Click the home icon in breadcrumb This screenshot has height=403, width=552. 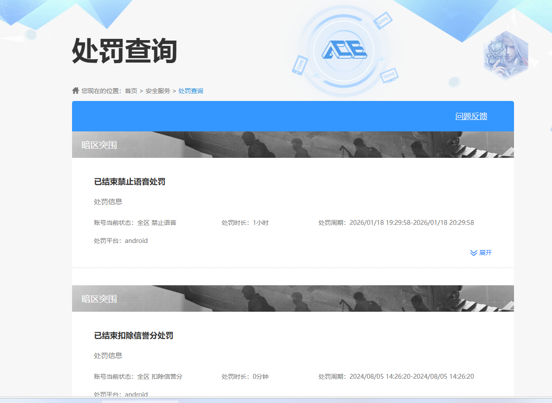[x=76, y=90]
